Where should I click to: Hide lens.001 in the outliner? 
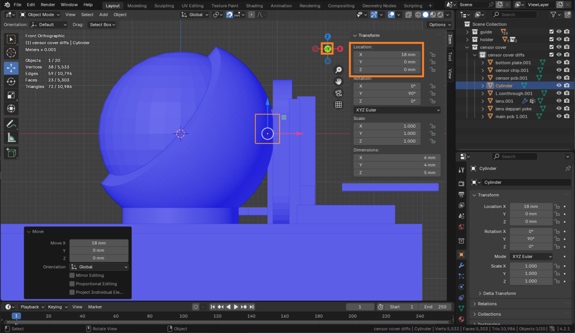pos(559,101)
